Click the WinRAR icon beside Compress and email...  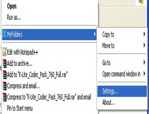tap(5, 86)
